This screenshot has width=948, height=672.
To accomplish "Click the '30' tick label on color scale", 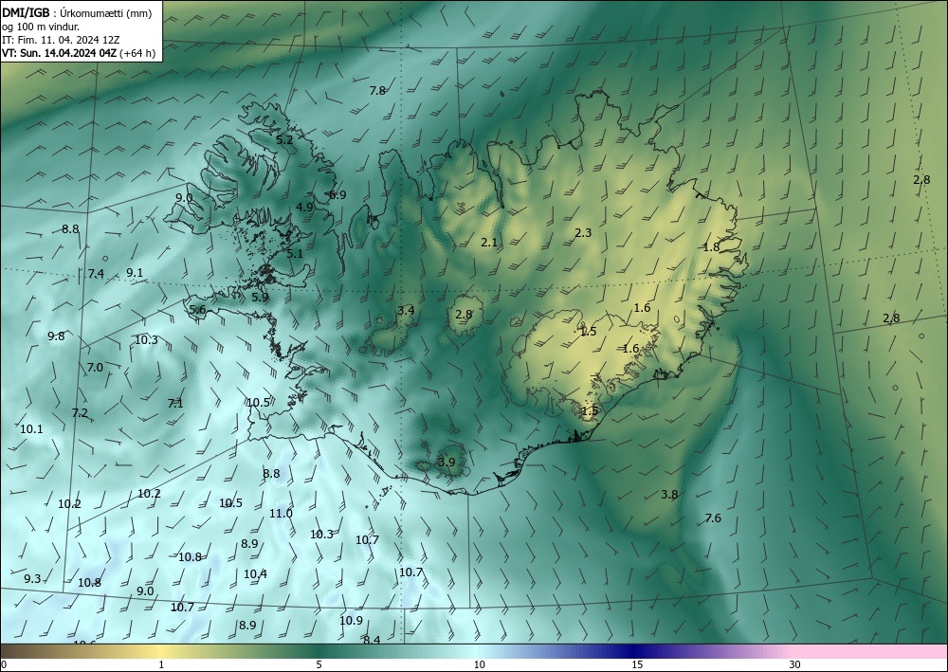I will [x=795, y=665].
